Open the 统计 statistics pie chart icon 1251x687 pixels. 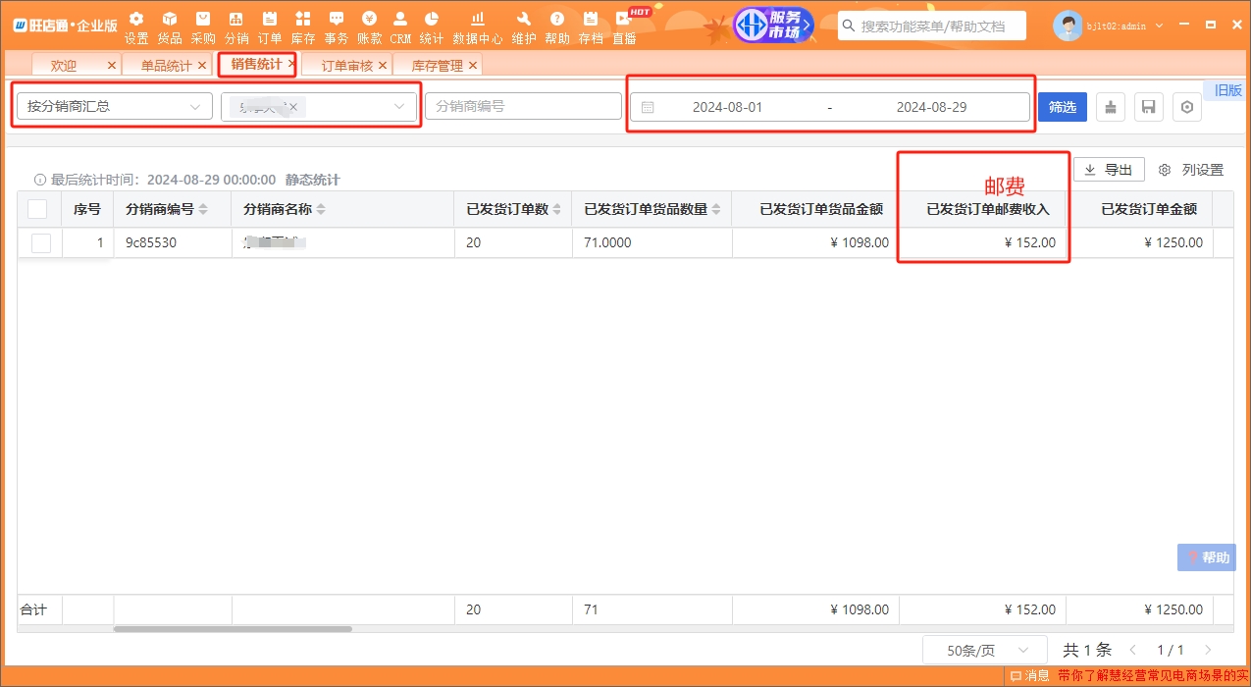[431, 26]
